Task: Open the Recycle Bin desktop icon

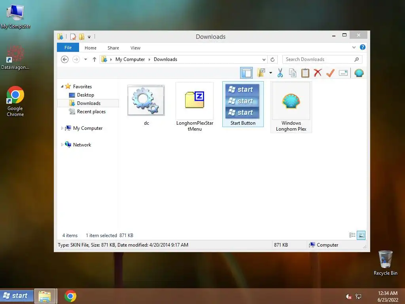Action: (385, 263)
